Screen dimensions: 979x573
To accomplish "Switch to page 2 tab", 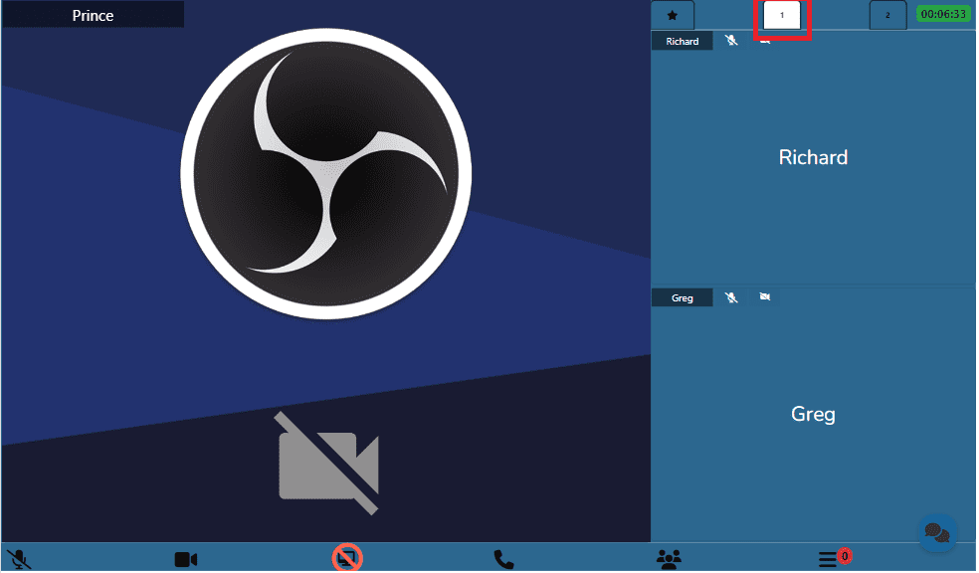I will 887,16.
